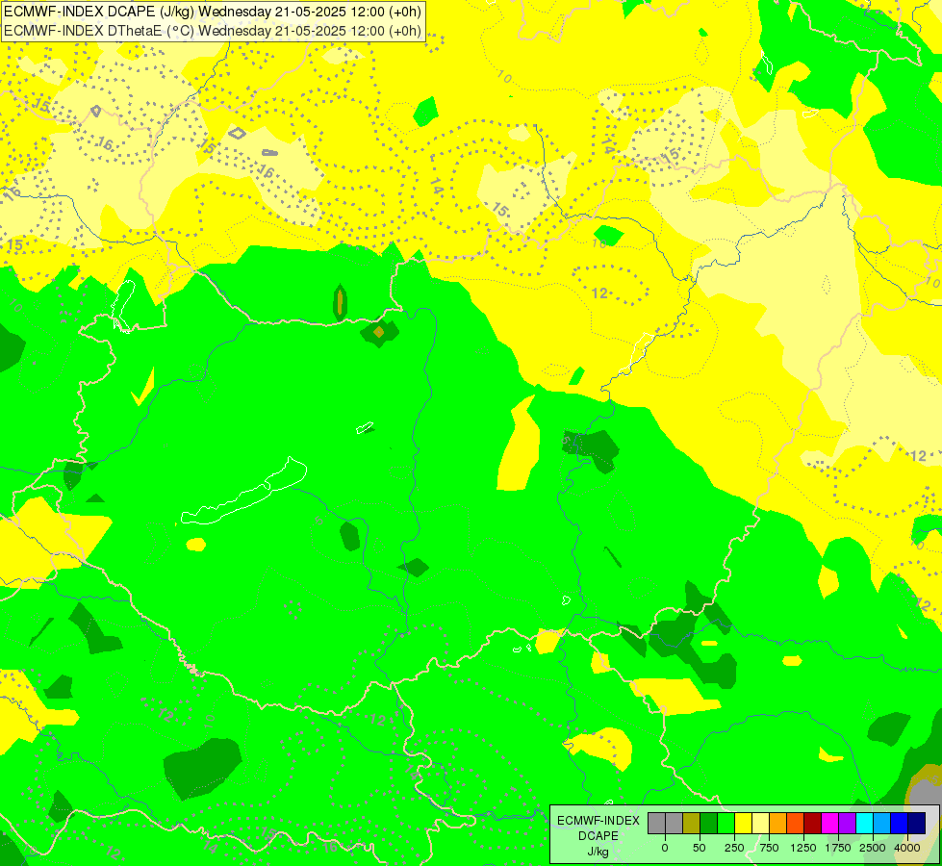This screenshot has height=866, width=942.
Task: Click the J/kg unit text in legend
Action: (x=598, y=853)
